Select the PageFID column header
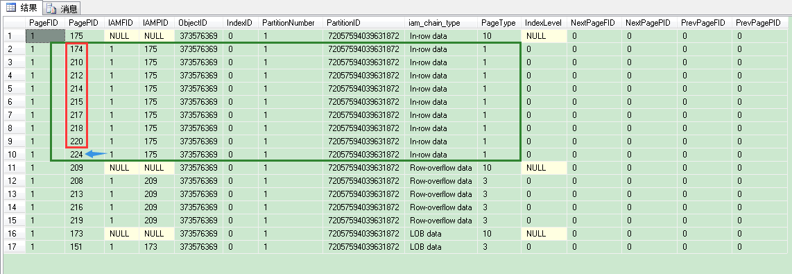792x274 pixels. pos(45,23)
